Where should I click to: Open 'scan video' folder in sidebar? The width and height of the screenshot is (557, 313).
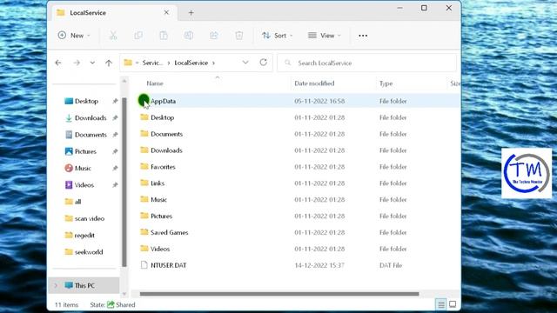click(x=90, y=218)
